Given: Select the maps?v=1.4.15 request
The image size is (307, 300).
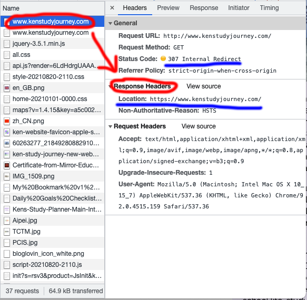Looking at the screenshot, I should tap(52, 110).
